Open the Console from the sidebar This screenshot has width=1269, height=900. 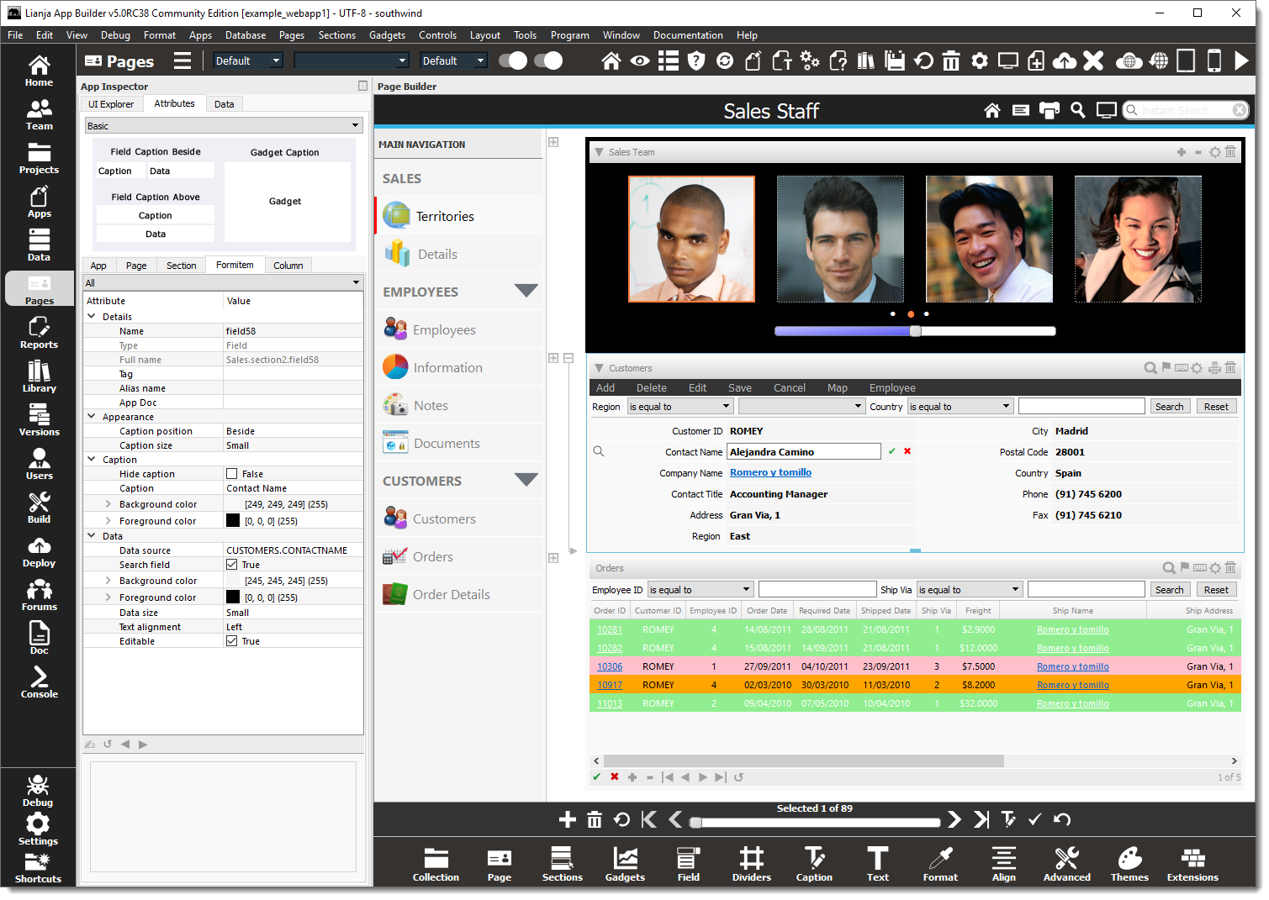[39, 682]
